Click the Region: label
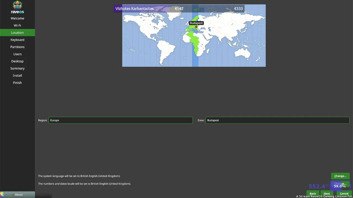 pos(43,120)
